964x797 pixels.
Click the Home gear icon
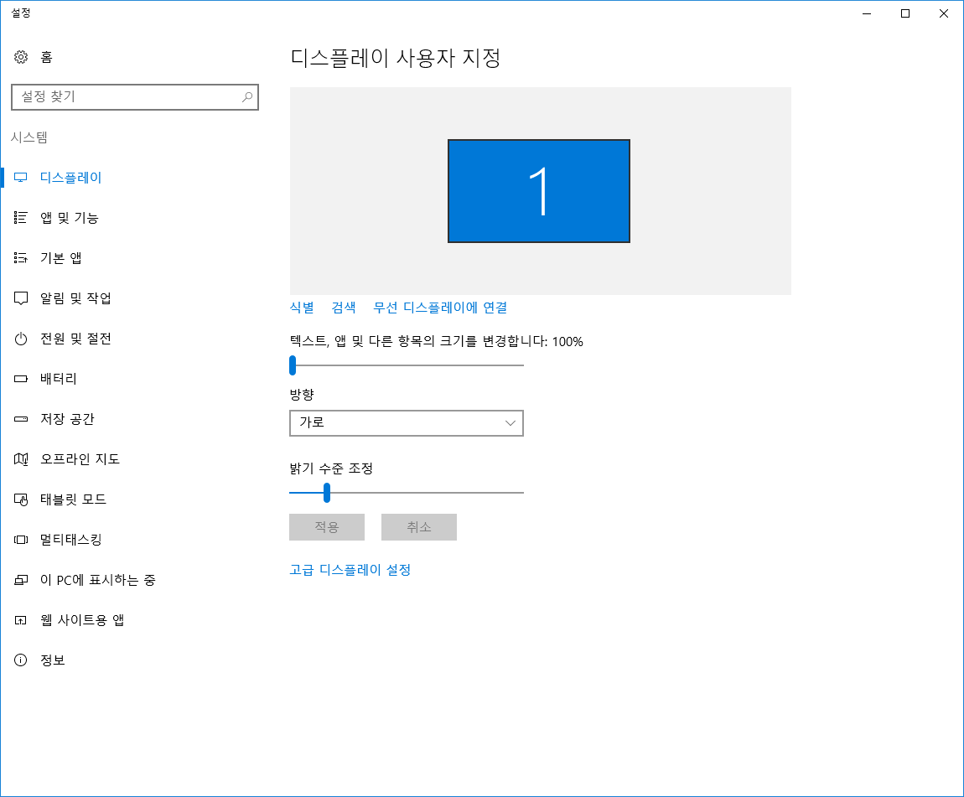click(x=21, y=57)
